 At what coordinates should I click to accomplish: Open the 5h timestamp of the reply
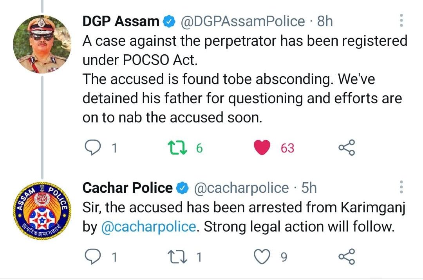pos(309,188)
